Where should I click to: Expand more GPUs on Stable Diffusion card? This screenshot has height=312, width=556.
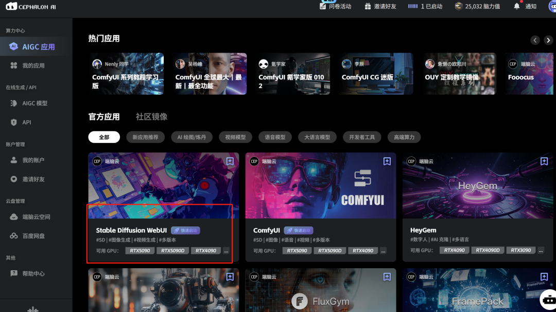point(226,251)
